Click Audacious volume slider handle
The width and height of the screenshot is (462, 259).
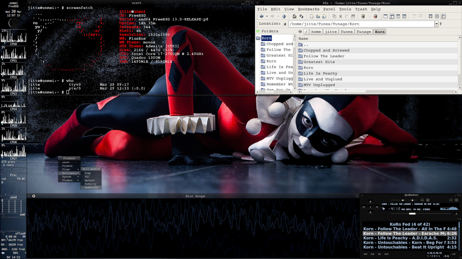pos(403,200)
